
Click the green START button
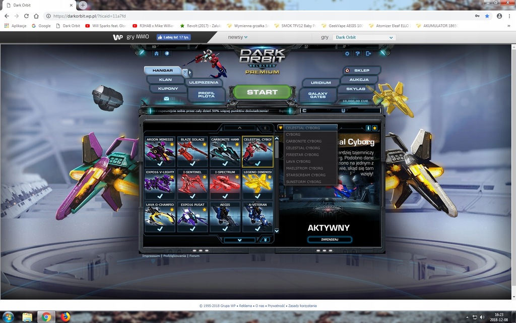point(262,92)
